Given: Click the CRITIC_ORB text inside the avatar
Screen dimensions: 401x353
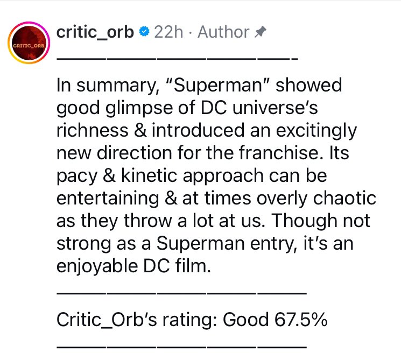Looking at the screenshot, I should 29,46.
